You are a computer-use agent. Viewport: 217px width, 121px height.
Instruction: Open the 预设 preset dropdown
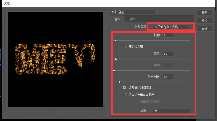coord(133,12)
